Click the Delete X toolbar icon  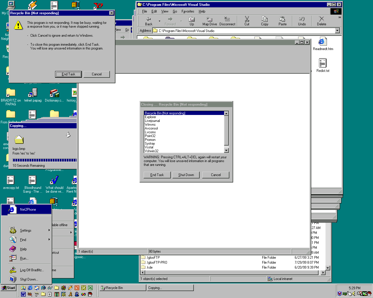pos(321,21)
